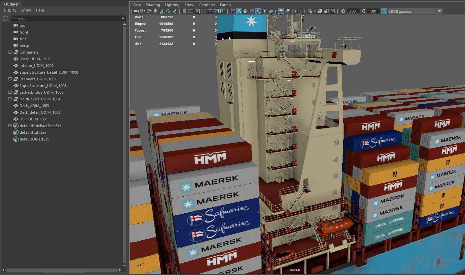Select Glass_UDIM_1010 mesh in Outliner
Viewport: 465px width, 275px height.
[x=34, y=59]
